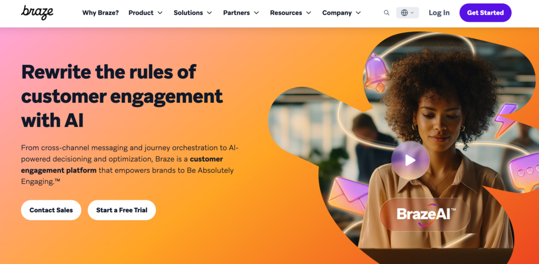Viewport: 539px width, 264px height.
Task: Open the Partners menu
Action: pyautogui.click(x=241, y=13)
